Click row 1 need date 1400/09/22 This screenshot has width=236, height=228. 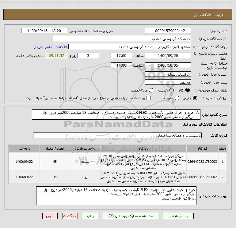pos(24,162)
